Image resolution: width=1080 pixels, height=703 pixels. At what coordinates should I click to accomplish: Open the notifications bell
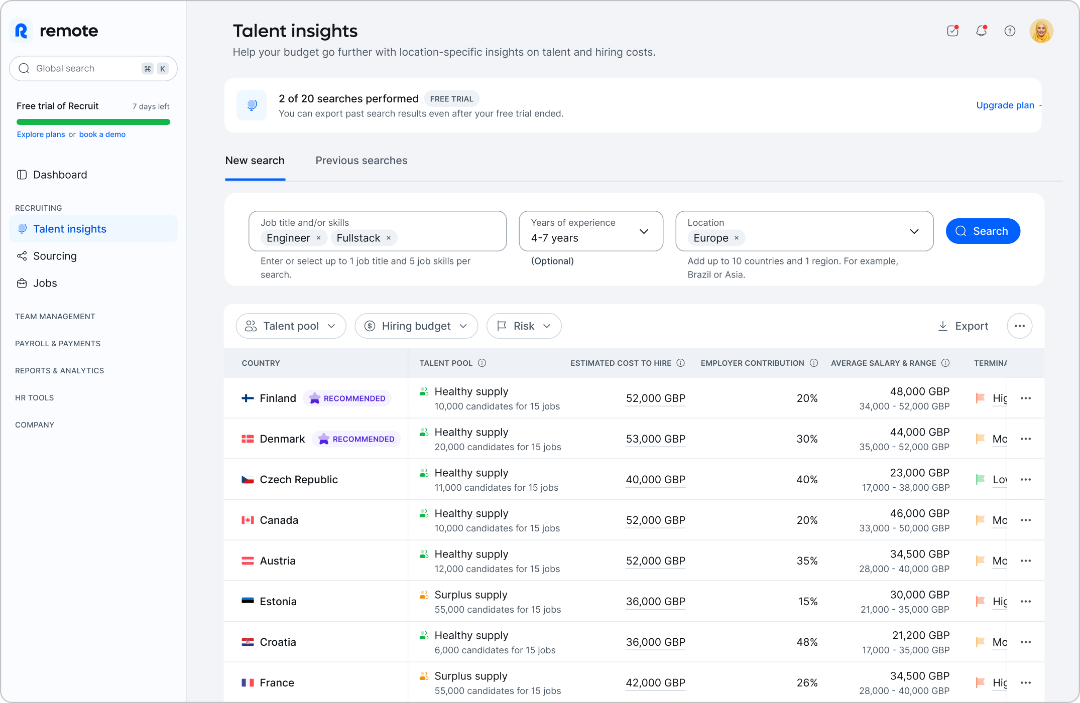point(981,31)
